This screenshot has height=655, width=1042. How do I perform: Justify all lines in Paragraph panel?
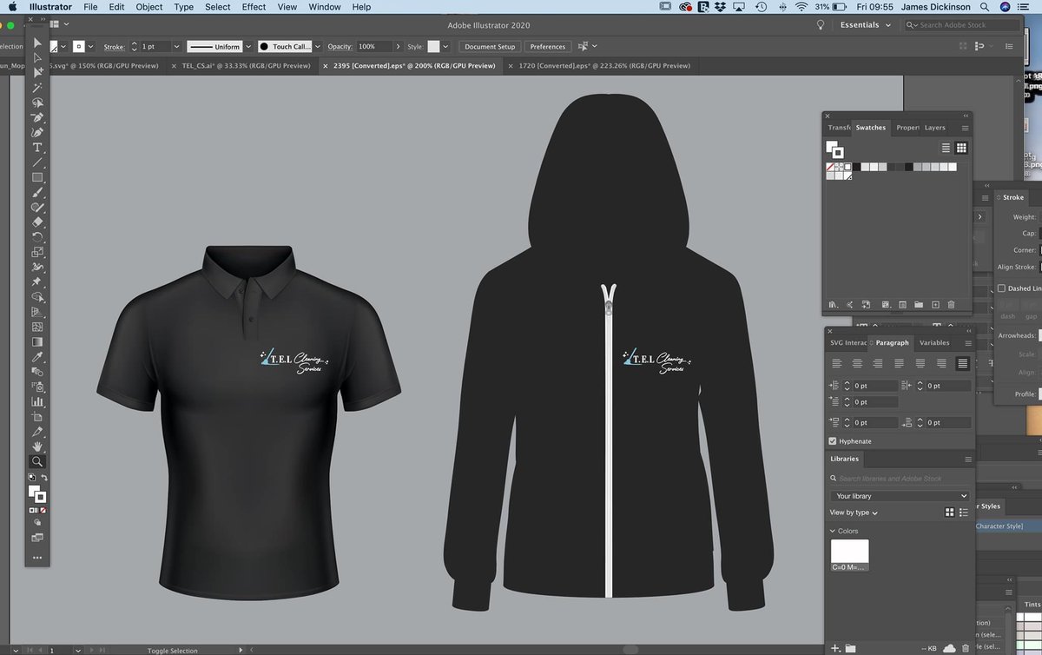pyautogui.click(x=962, y=363)
